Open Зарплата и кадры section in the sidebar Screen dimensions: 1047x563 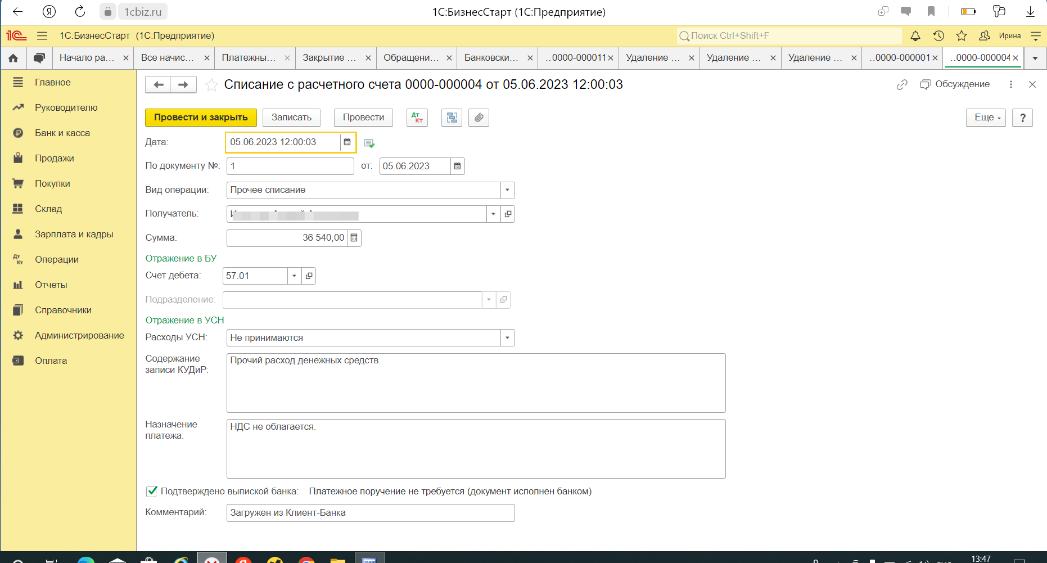[74, 235]
